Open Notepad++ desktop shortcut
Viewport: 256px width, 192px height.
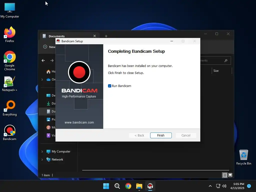point(10,84)
